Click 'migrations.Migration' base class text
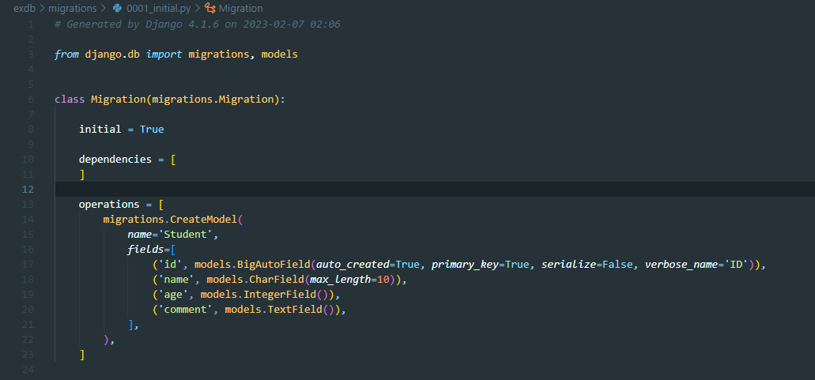The image size is (815, 380). (213, 99)
